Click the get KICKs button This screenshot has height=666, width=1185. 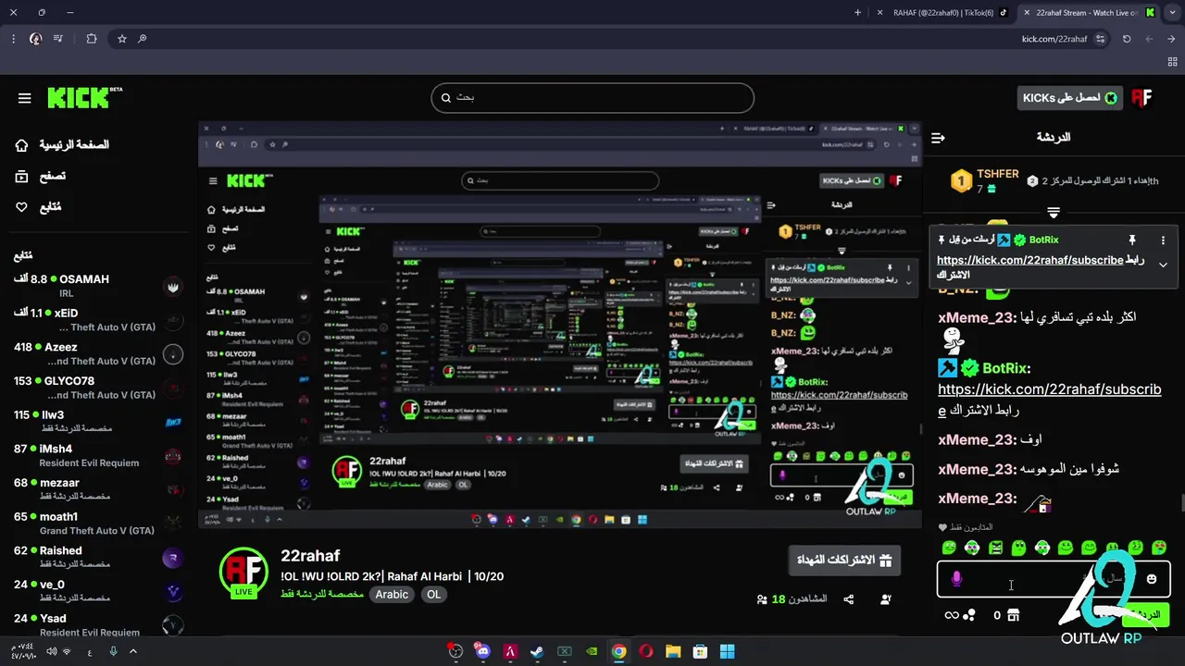click(1069, 98)
